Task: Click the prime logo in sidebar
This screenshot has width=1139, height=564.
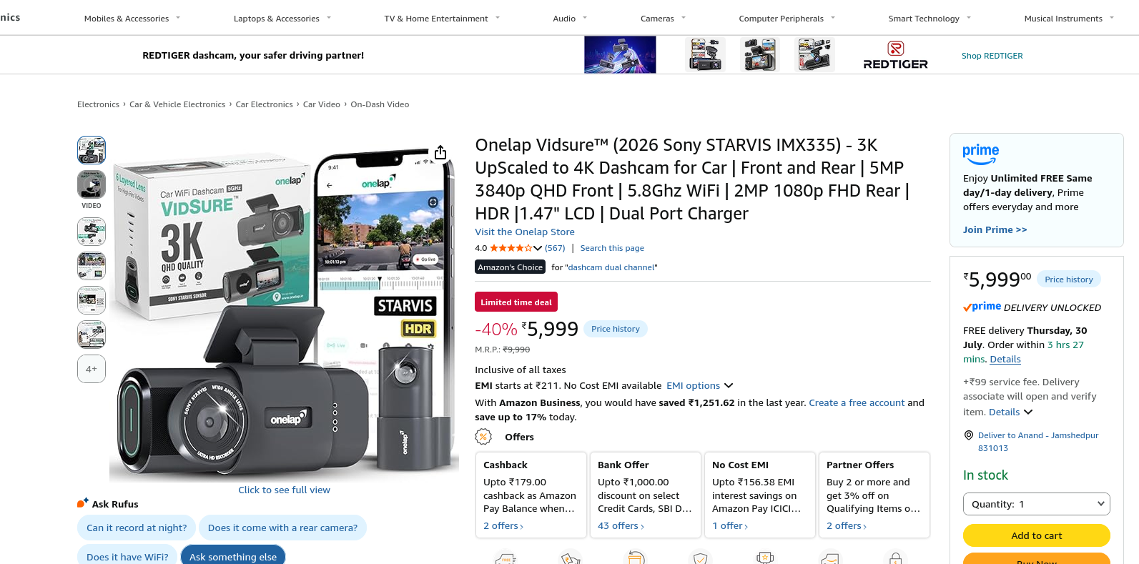Action: click(x=980, y=154)
